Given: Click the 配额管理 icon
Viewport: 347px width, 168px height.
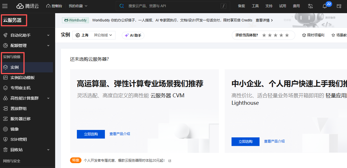Looking at the screenshot, I should click(5, 46).
